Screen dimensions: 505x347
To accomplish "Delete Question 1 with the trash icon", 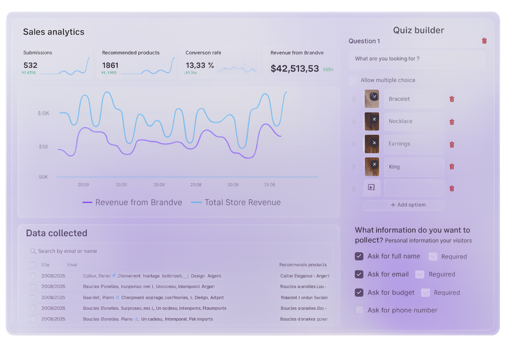I will [x=484, y=41].
